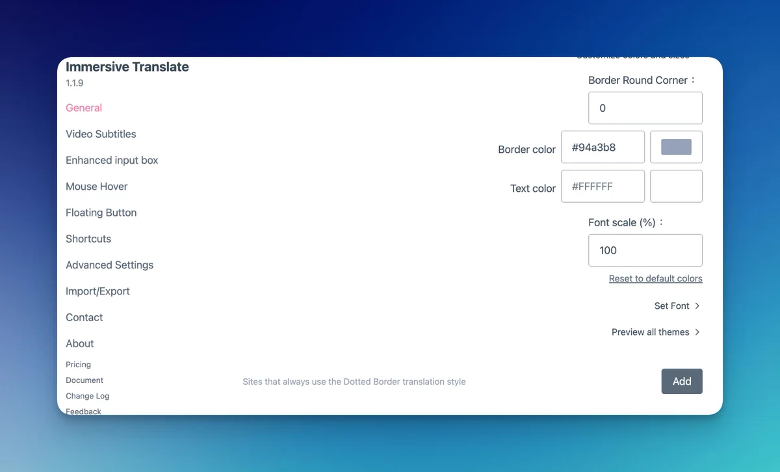Click the Add button

pyautogui.click(x=682, y=382)
